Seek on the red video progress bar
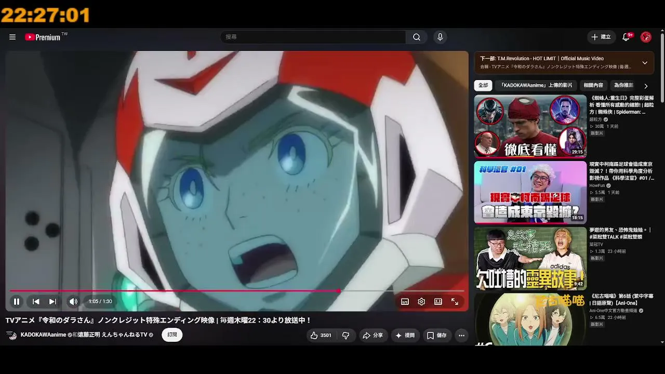Screen dimensions: 665x374 coord(237,291)
